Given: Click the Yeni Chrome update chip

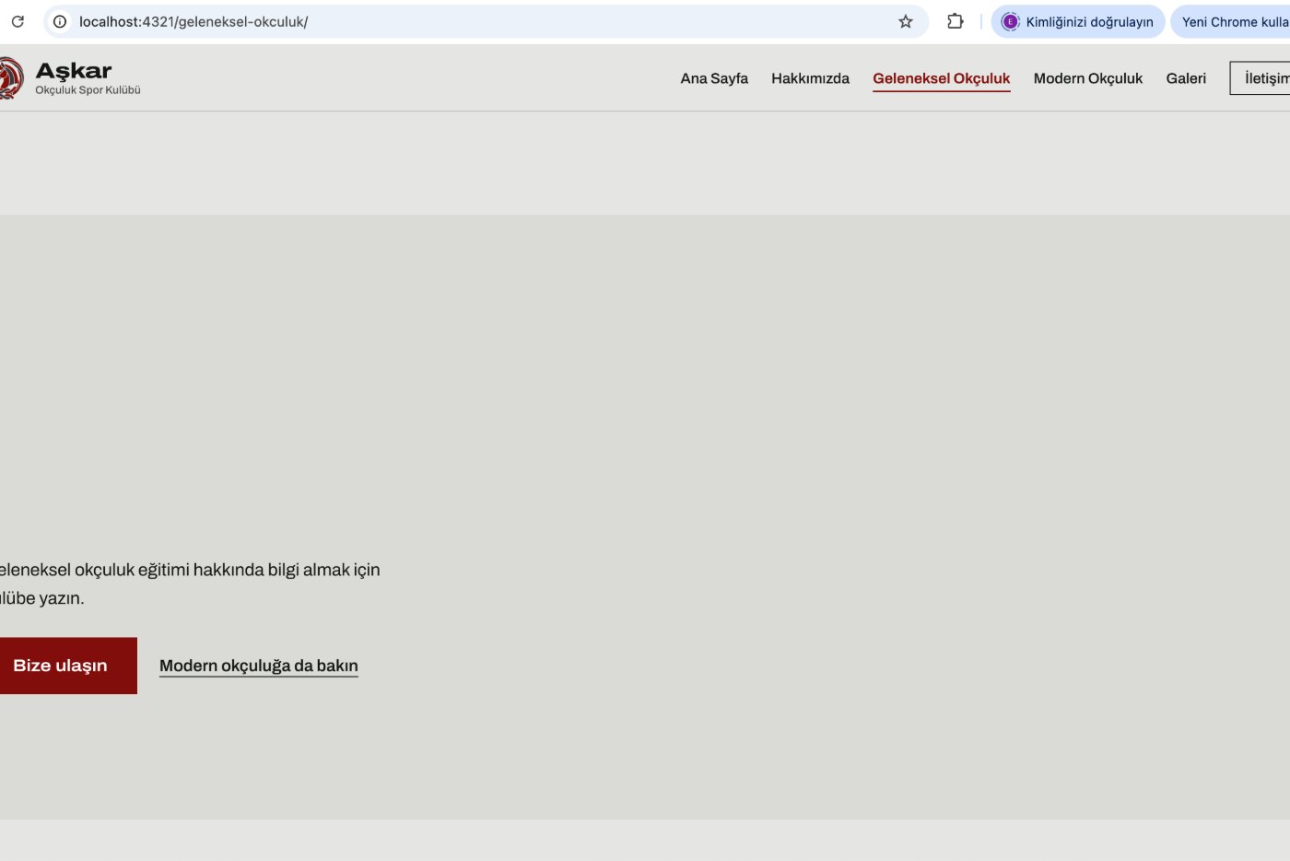Looking at the screenshot, I should click(1231, 21).
